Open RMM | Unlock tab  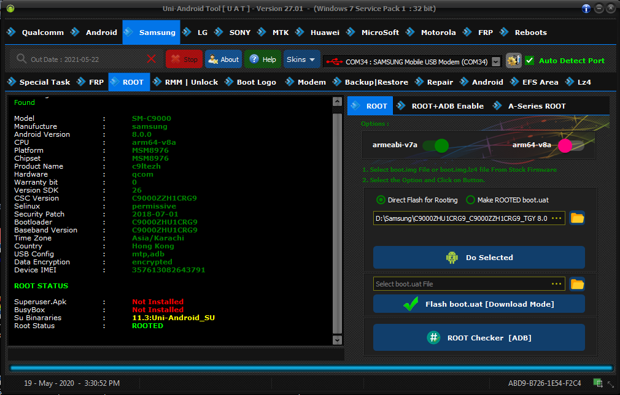(186, 82)
